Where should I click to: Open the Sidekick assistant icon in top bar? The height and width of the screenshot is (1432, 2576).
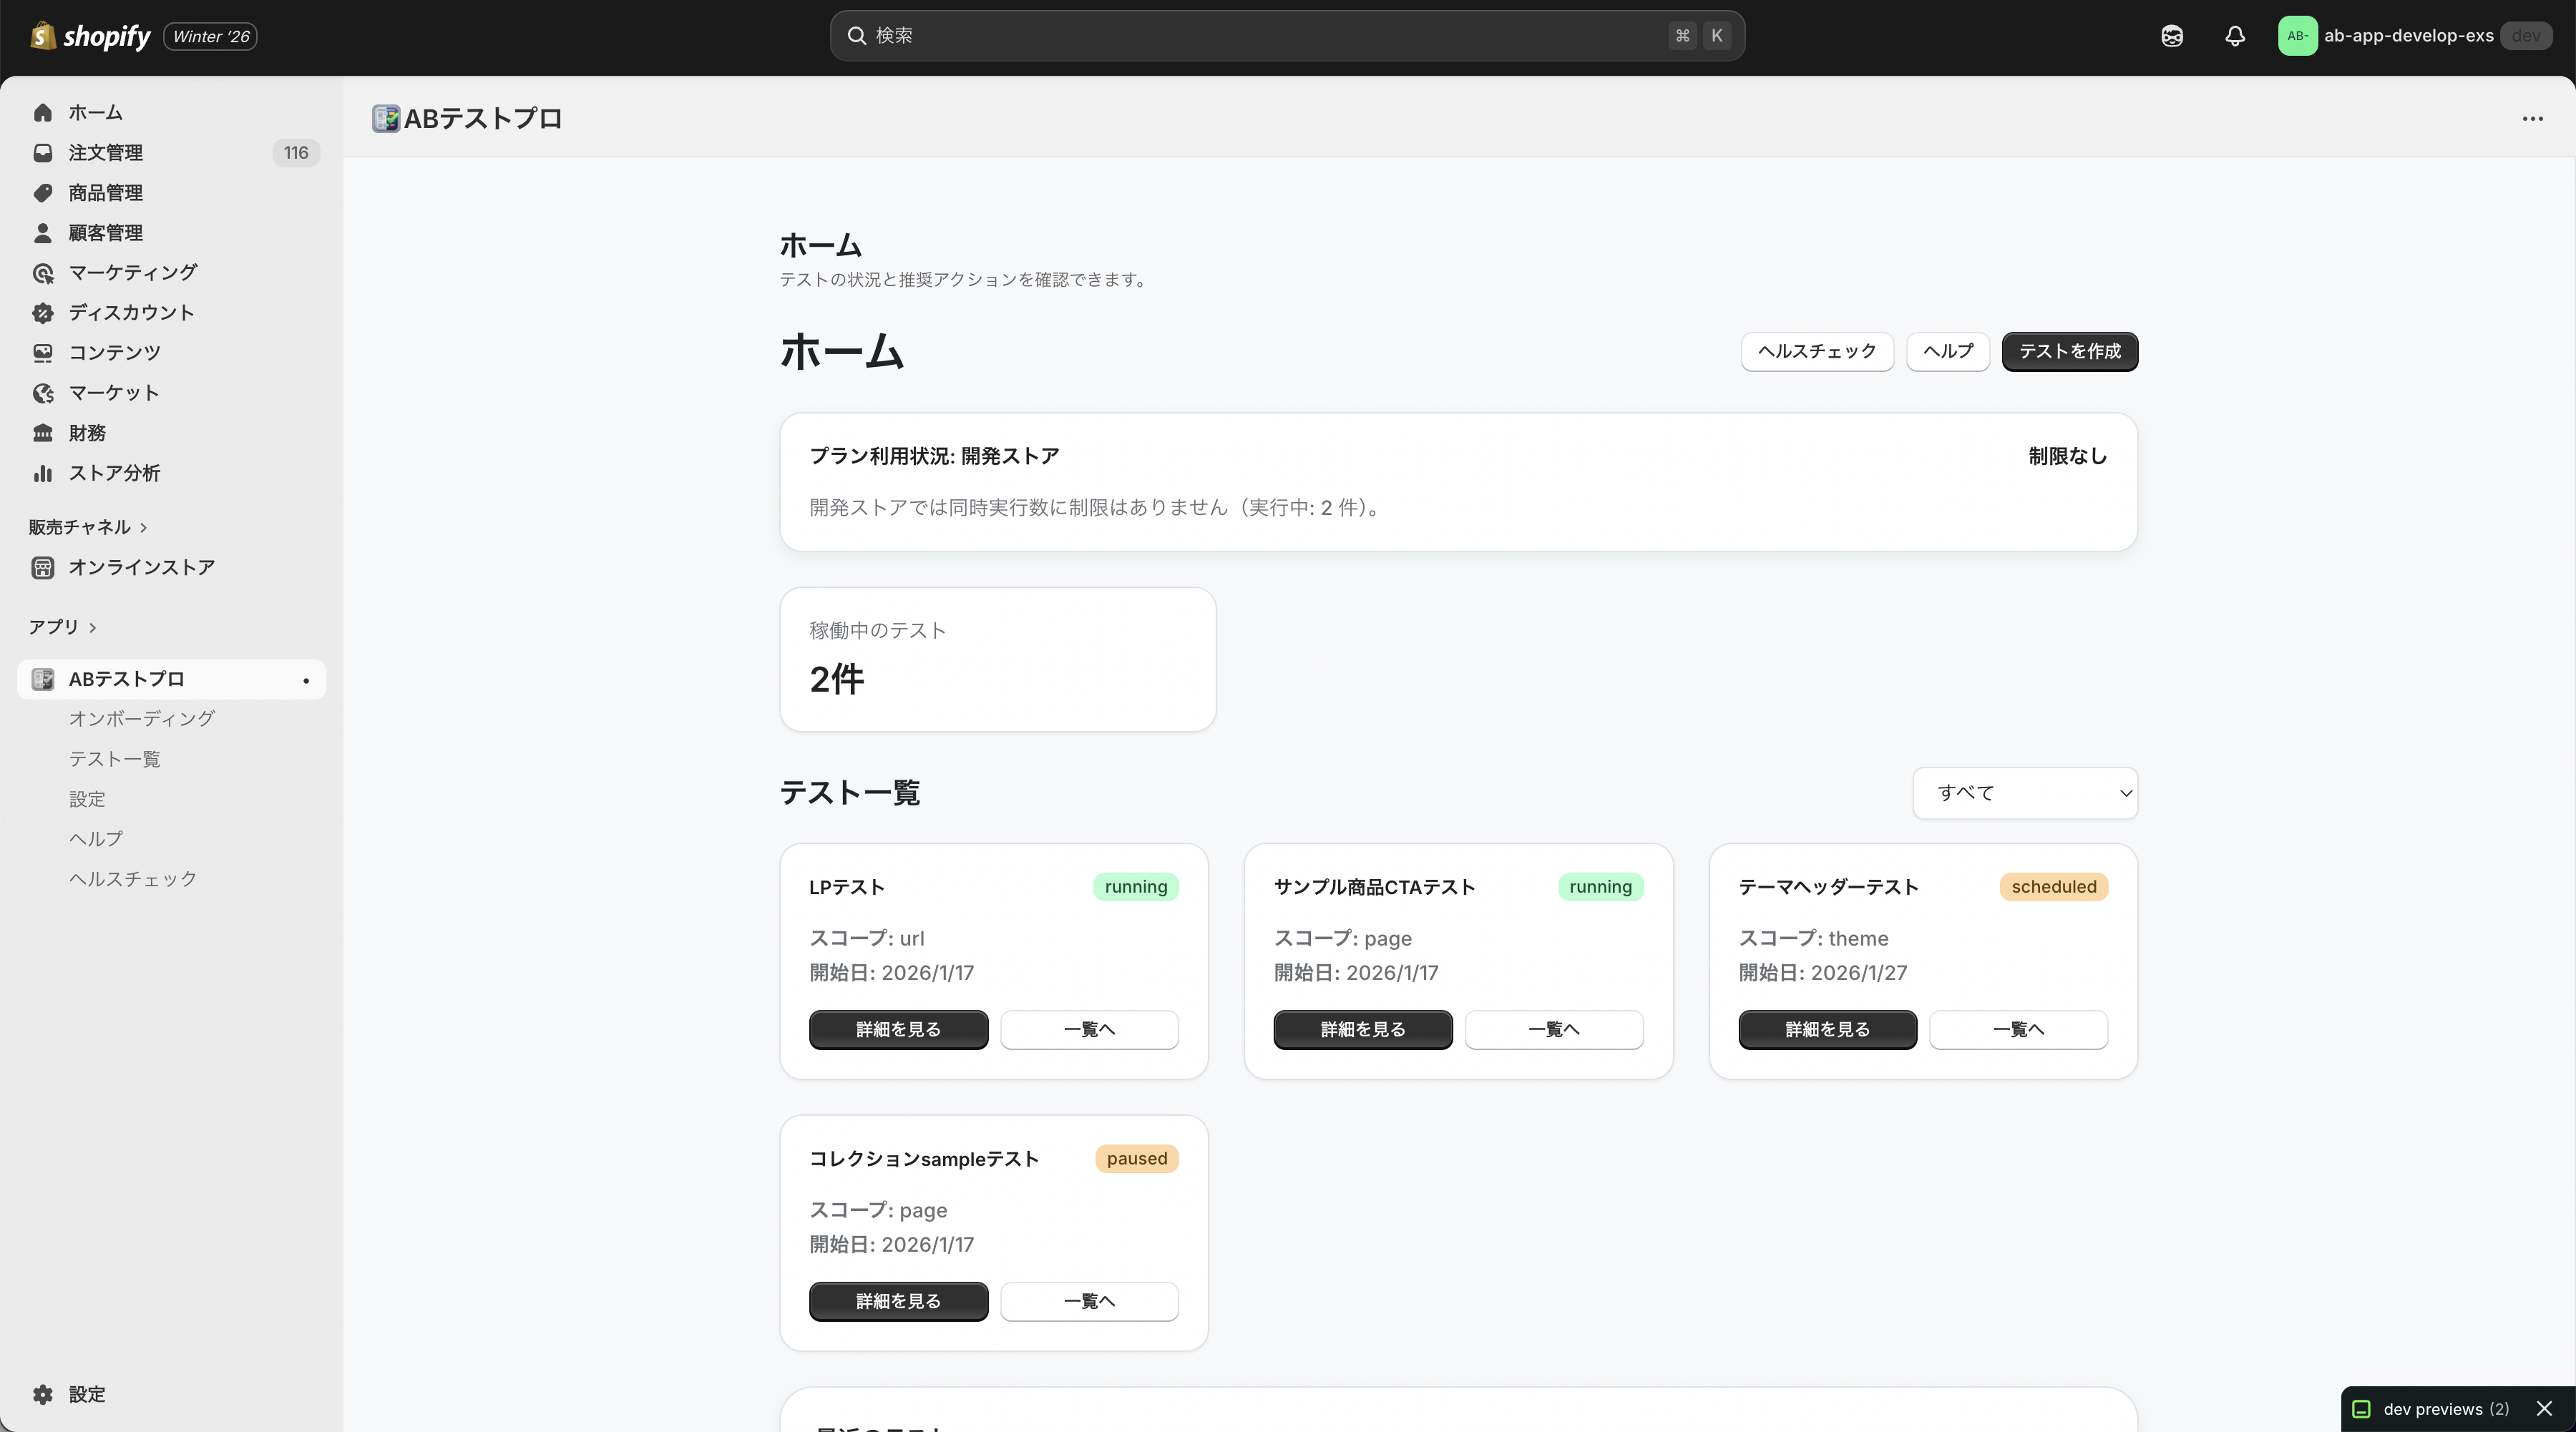(x=2172, y=36)
